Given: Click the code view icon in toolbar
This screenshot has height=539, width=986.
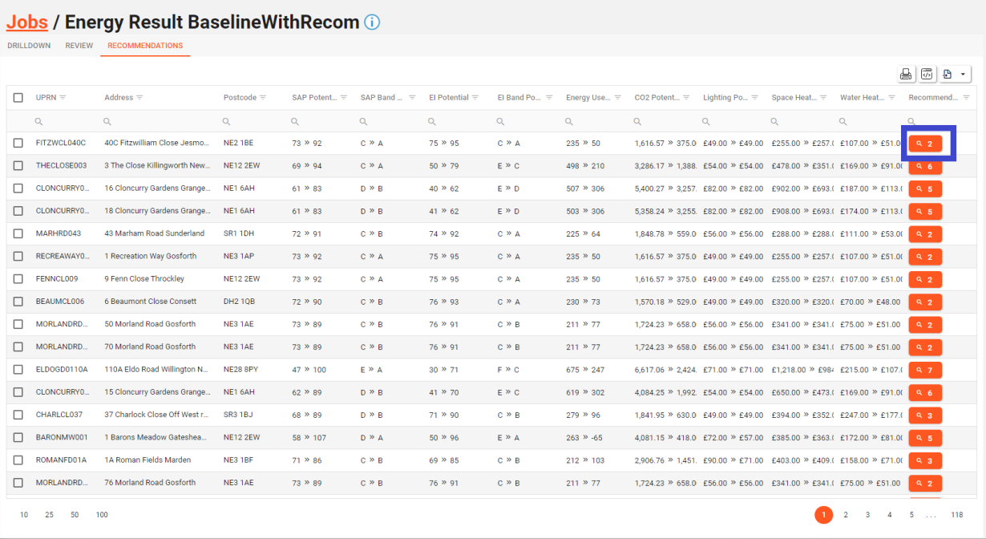Looking at the screenshot, I should click(927, 75).
